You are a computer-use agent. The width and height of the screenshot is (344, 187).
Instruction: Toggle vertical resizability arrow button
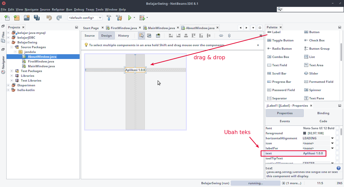click(229, 36)
